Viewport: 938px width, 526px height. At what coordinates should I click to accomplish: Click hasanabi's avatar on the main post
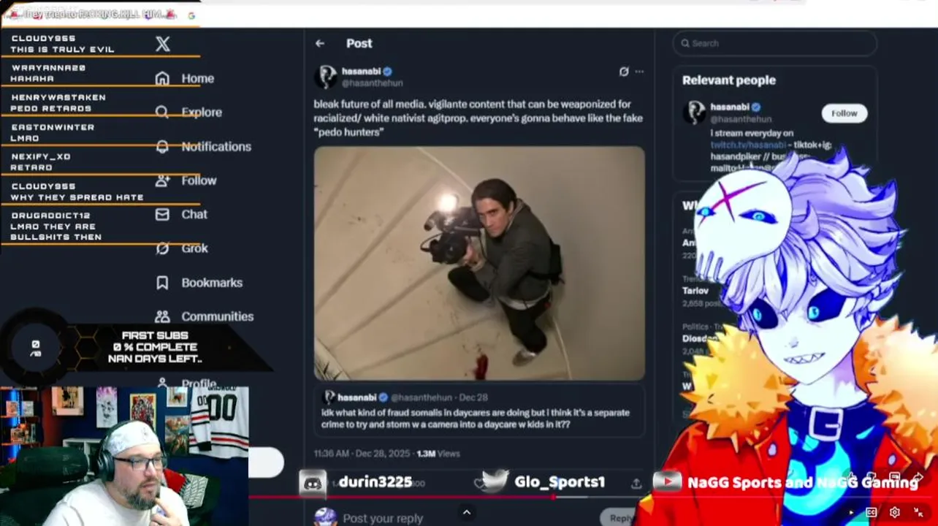(x=326, y=77)
